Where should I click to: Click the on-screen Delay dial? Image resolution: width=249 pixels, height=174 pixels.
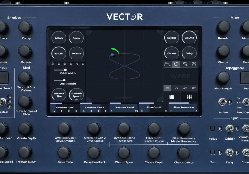(189, 53)
